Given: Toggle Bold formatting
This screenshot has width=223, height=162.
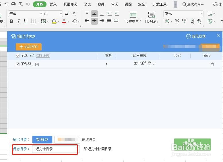Looking at the screenshot, I should pyautogui.click(x=11, y=21).
